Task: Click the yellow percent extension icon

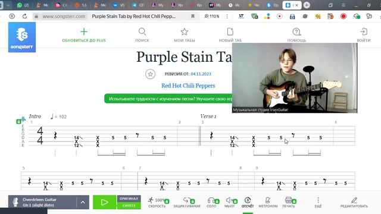Action: [318, 16]
